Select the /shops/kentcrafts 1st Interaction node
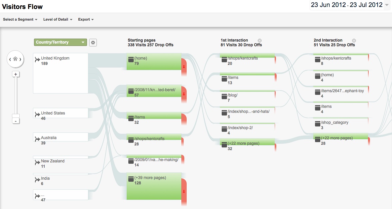The image size is (392, 209). point(247,60)
